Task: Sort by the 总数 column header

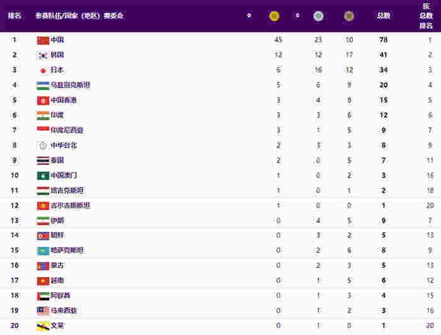Action: [384, 16]
